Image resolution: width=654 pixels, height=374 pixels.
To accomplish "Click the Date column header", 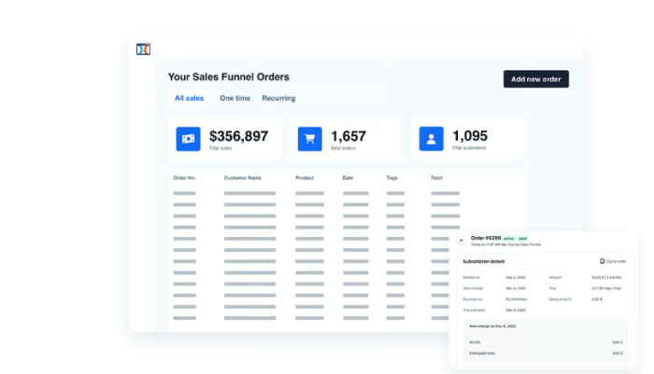I will pos(348,178).
